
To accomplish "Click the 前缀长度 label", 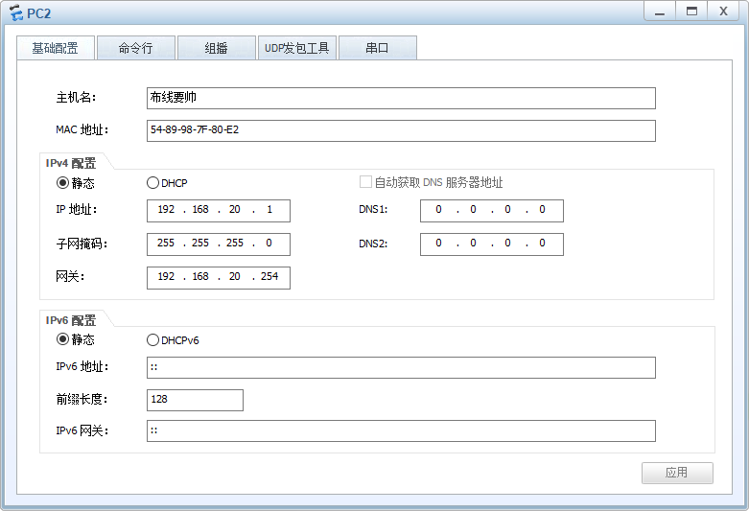I will 82,399.
